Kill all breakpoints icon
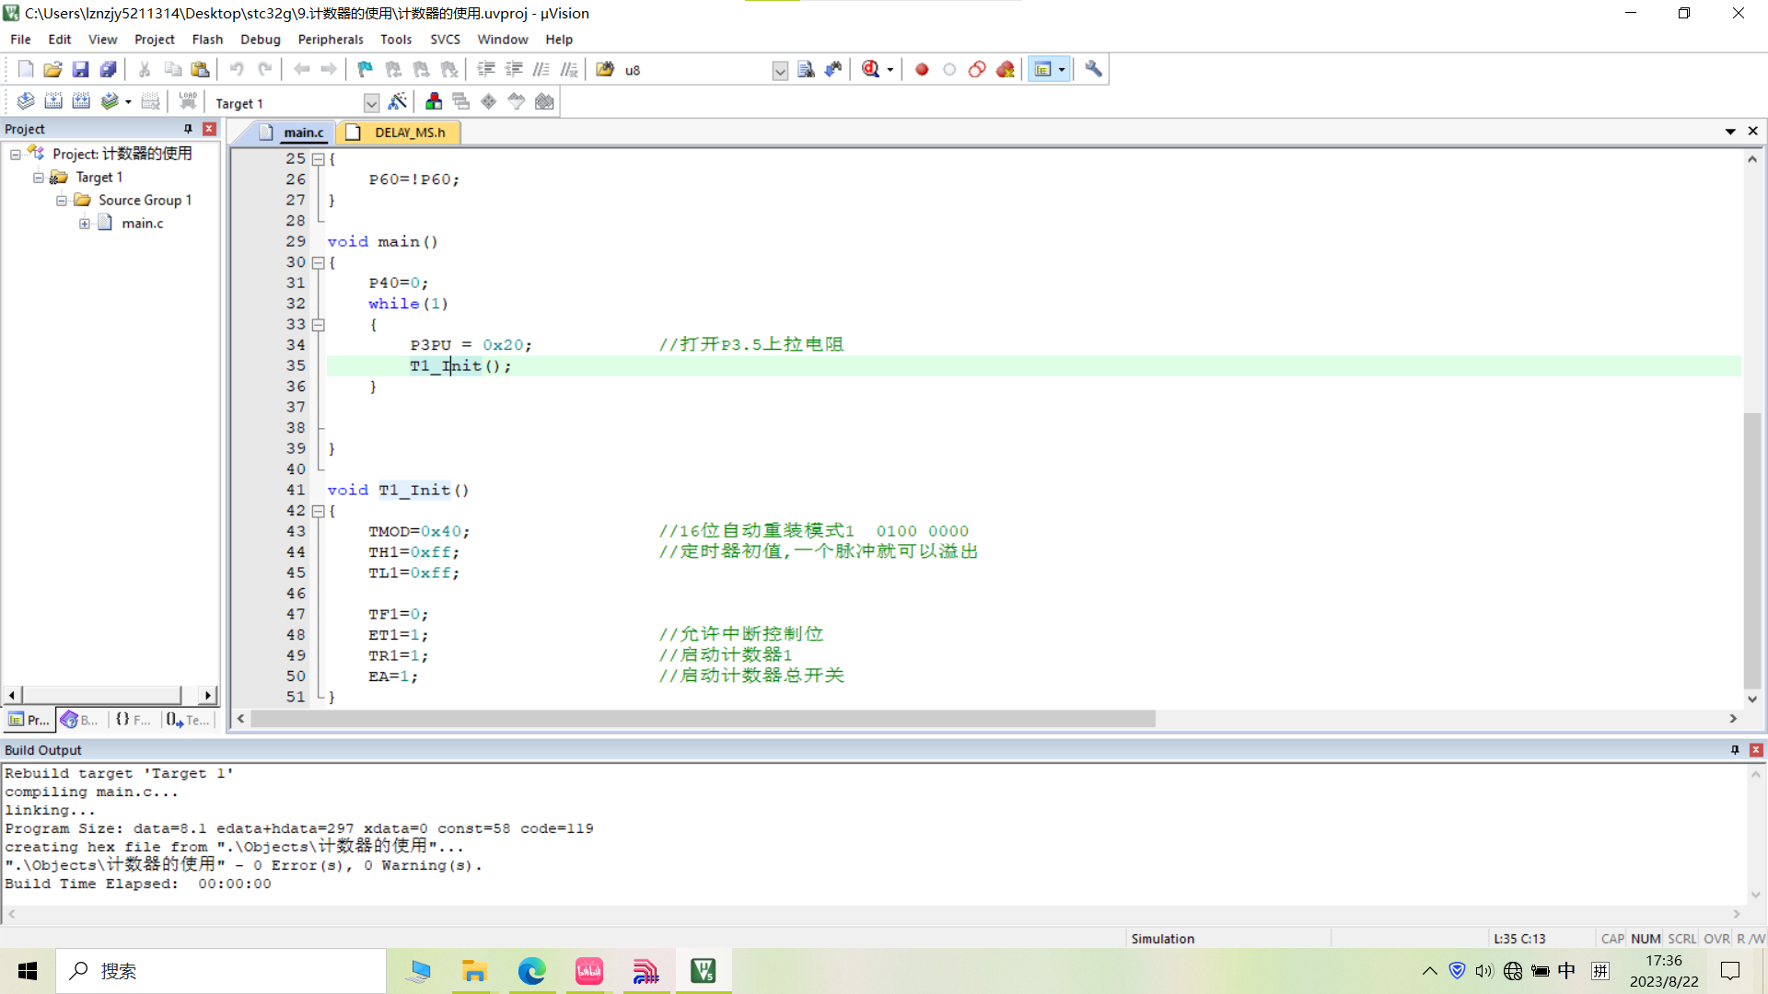Image resolution: width=1768 pixels, height=994 pixels. click(1005, 69)
